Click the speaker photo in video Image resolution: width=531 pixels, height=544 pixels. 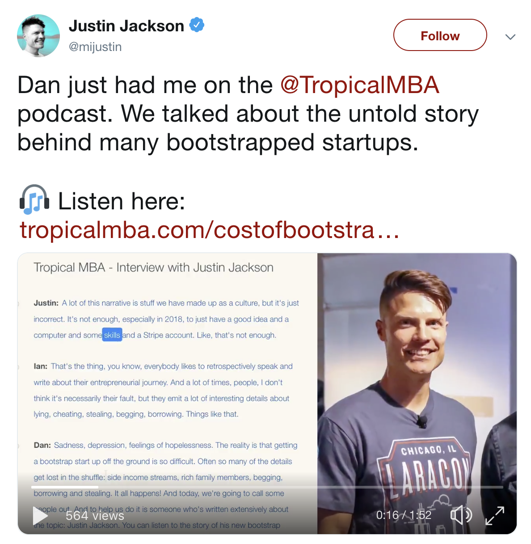(417, 394)
